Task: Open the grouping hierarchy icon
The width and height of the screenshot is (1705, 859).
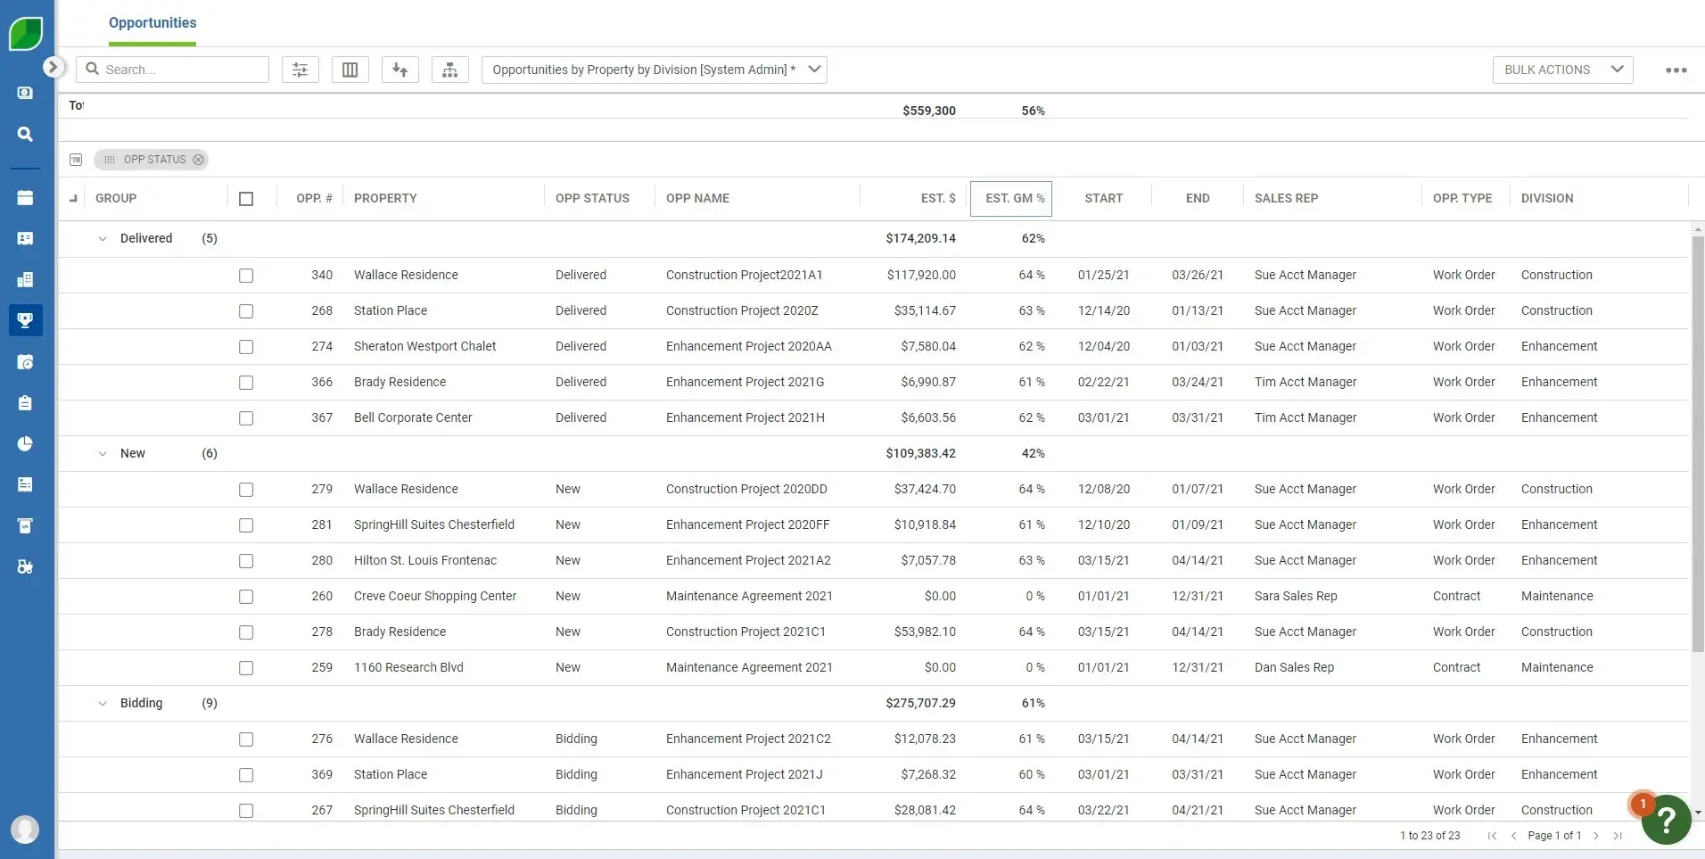Action: coord(449,69)
